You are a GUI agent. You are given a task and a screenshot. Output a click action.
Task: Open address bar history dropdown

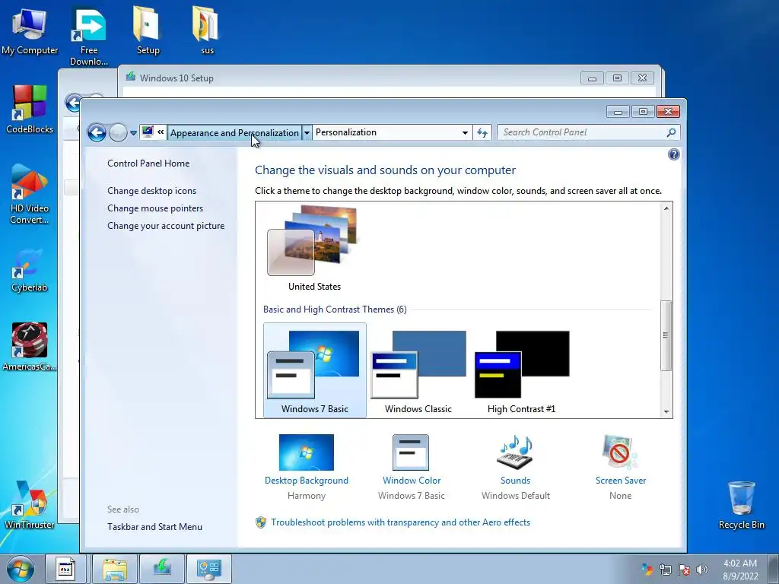point(465,132)
